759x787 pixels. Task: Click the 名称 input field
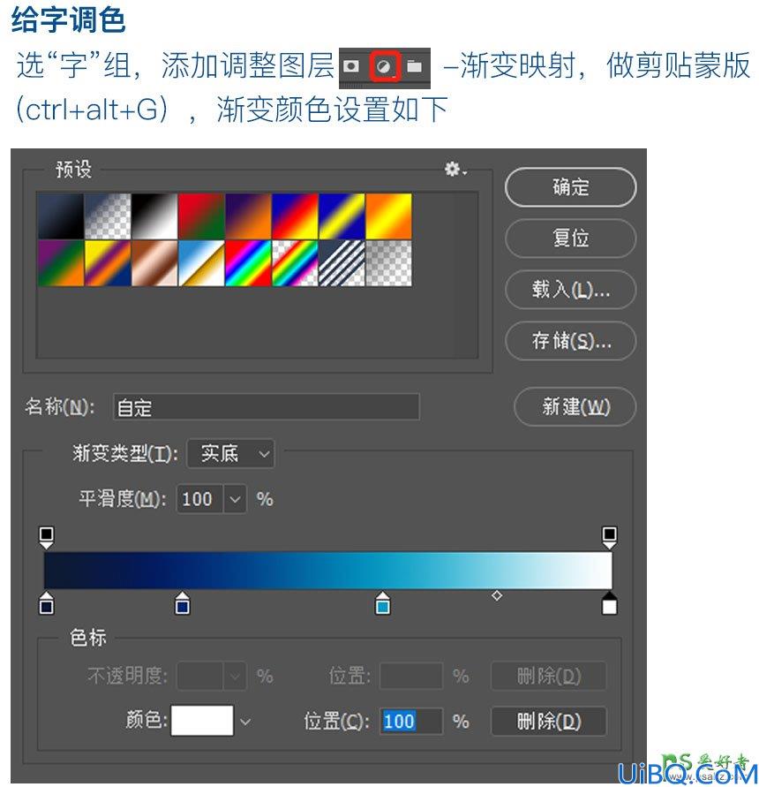[267, 407]
